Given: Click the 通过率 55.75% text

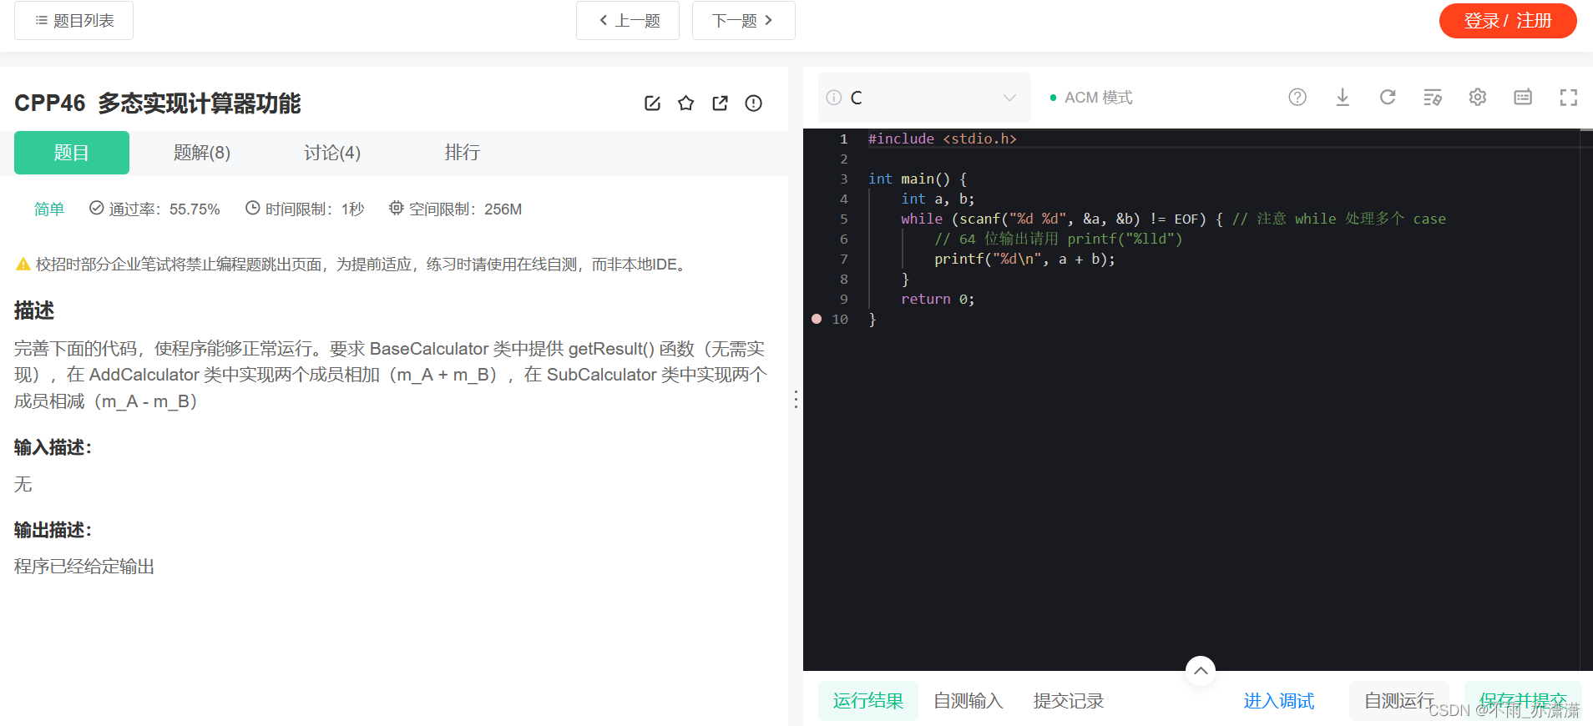Looking at the screenshot, I should point(155,209).
